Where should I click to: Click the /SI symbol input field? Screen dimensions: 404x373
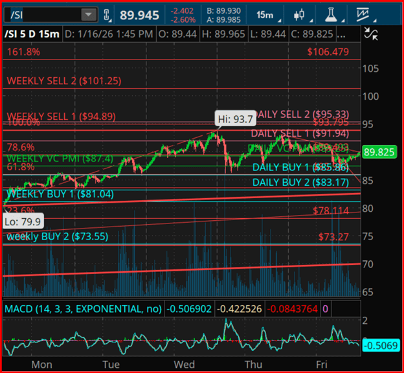tap(43, 14)
